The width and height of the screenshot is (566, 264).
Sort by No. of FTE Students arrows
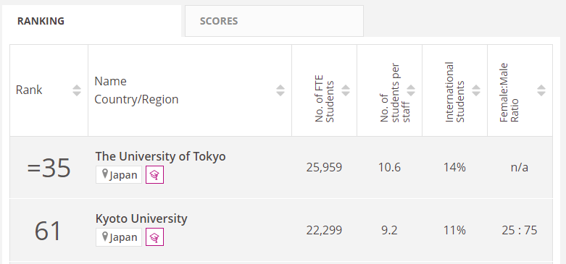(x=346, y=90)
